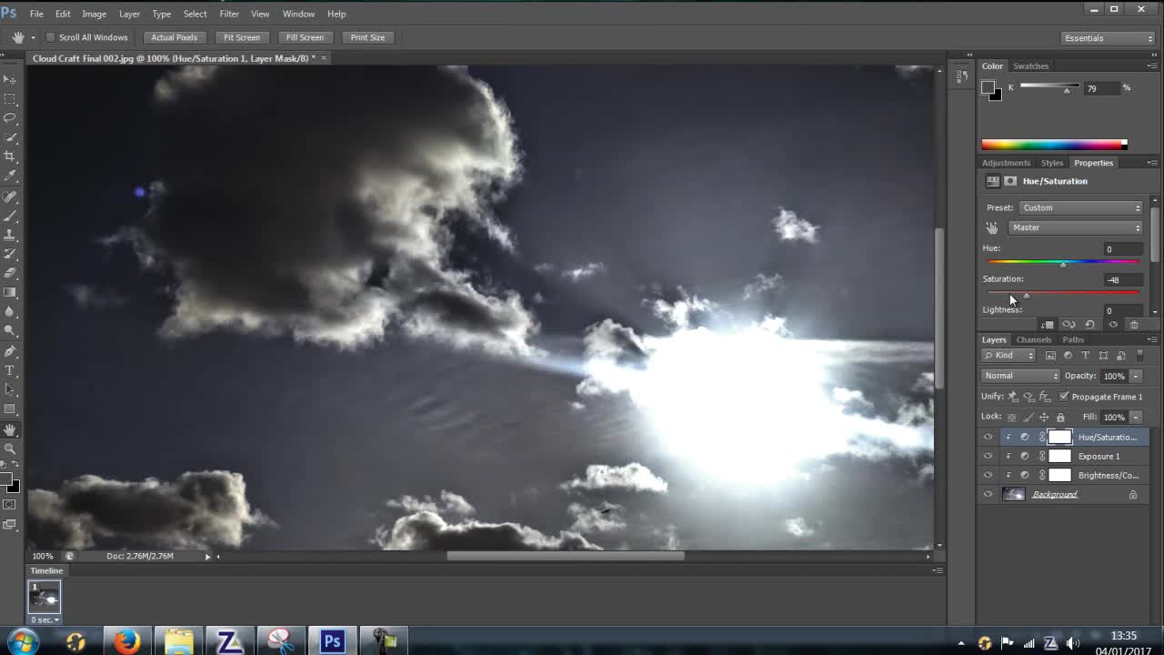The width and height of the screenshot is (1164, 655).
Task: Click the Saturation value field
Action: 1121,280
